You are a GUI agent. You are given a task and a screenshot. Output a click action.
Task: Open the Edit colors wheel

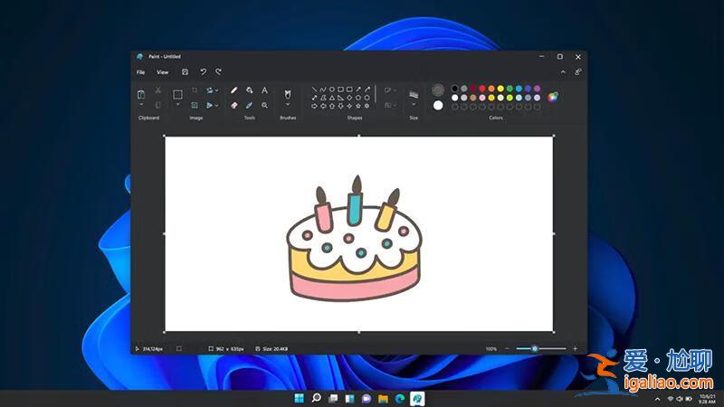coord(552,97)
